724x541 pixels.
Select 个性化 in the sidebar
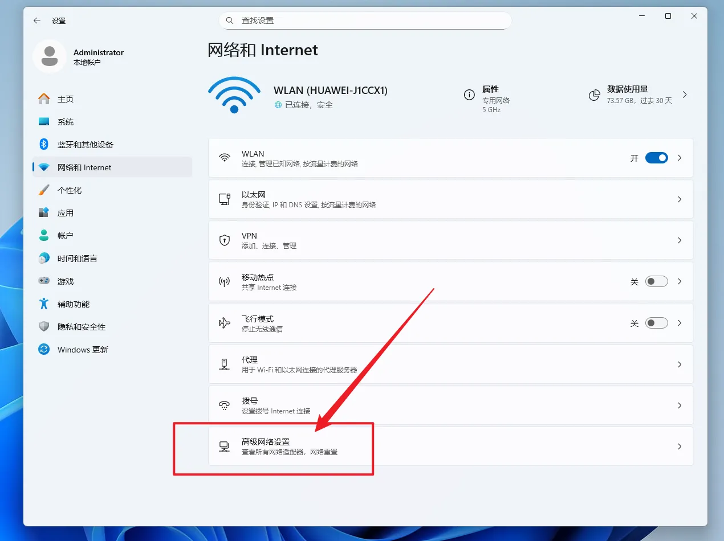(112, 190)
